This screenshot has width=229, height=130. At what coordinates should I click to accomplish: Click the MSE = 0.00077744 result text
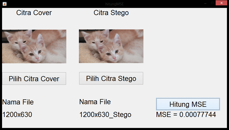[x=186, y=115]
